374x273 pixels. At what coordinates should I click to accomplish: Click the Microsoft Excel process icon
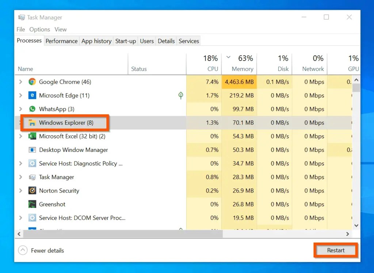pyautogui.click(x=32, y=136)
